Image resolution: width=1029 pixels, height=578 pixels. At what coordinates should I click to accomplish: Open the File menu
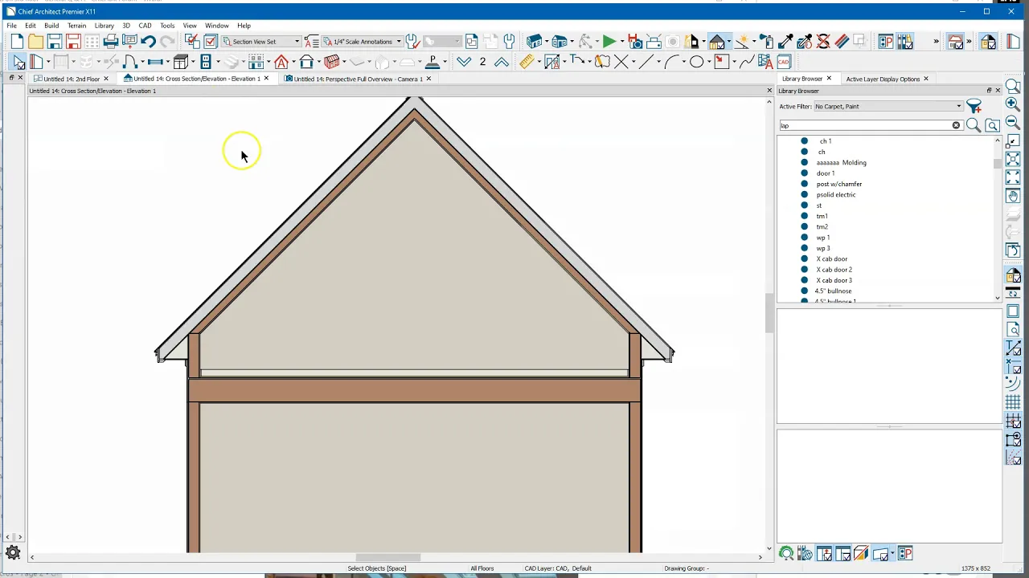tap(12, 26)
